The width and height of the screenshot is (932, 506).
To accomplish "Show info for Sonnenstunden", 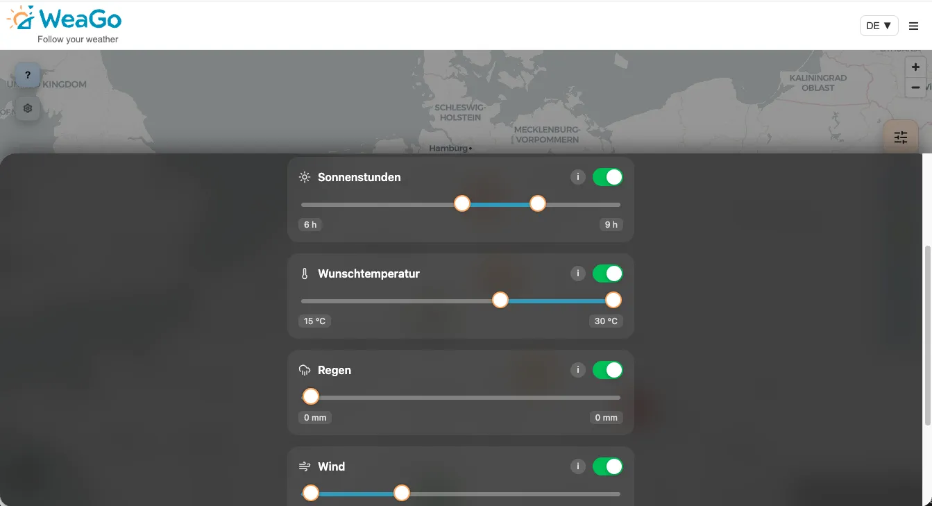I will pos(577,177).
